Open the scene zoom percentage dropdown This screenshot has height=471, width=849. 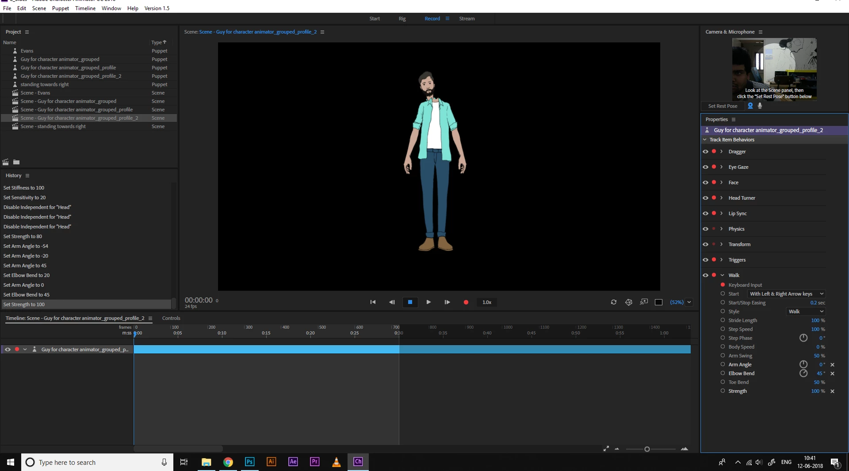pyautogui.click(x=689, y=302)
